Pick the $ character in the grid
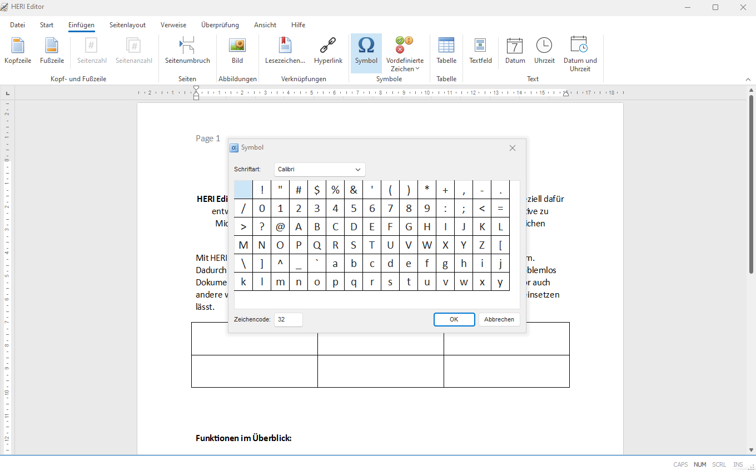This screenshot has width=756, height=470. (x=317, y=190)
